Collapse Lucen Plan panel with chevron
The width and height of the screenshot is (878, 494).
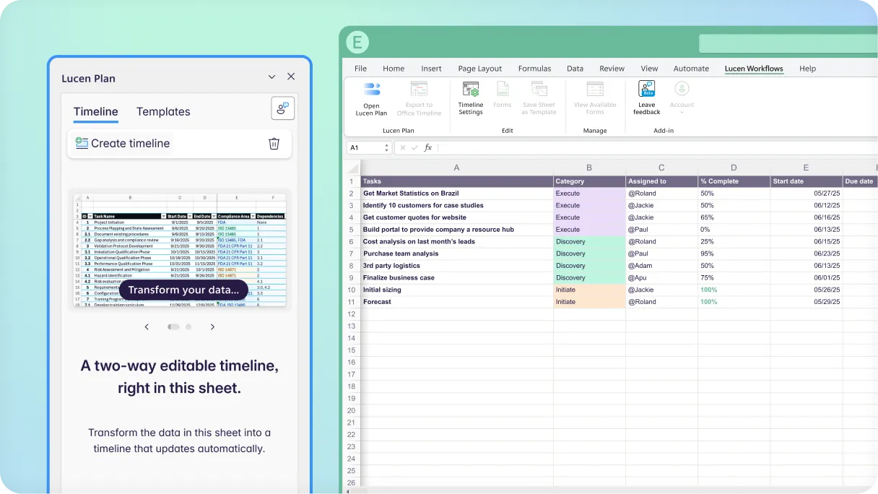pyautogui.click(x=271, y=77)
